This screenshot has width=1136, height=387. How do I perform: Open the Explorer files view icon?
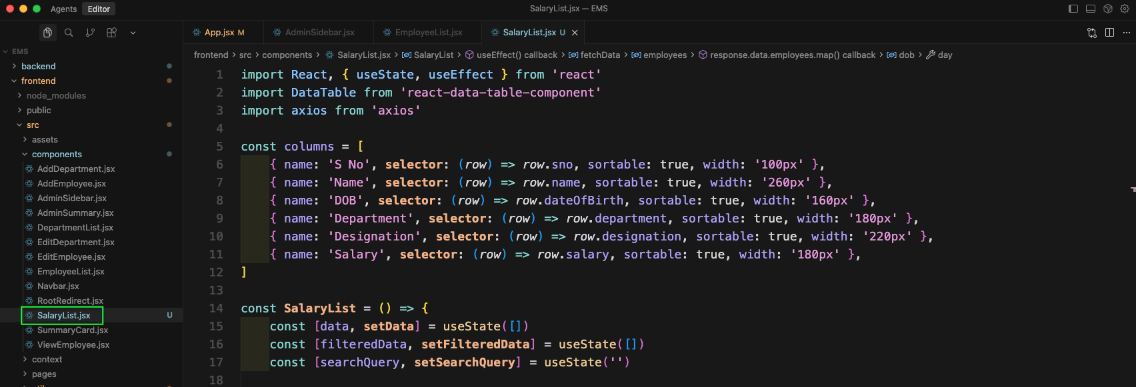pyautogui.click(x=47, y=33)
